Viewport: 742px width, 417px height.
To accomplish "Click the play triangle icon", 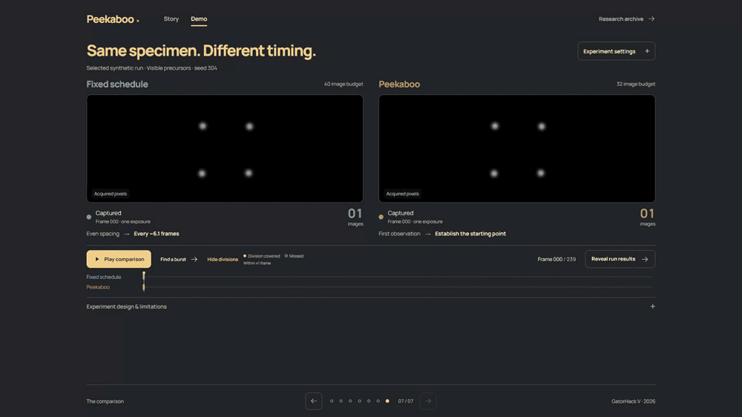I will [x=97, y=260].
